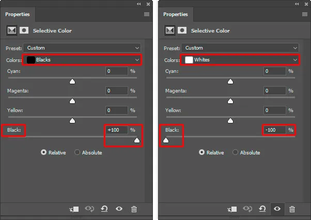This screenshot has width=311, height=220.
Task: Click the Yellow slider handle in the Whites panel
Action: click(230, 121)
